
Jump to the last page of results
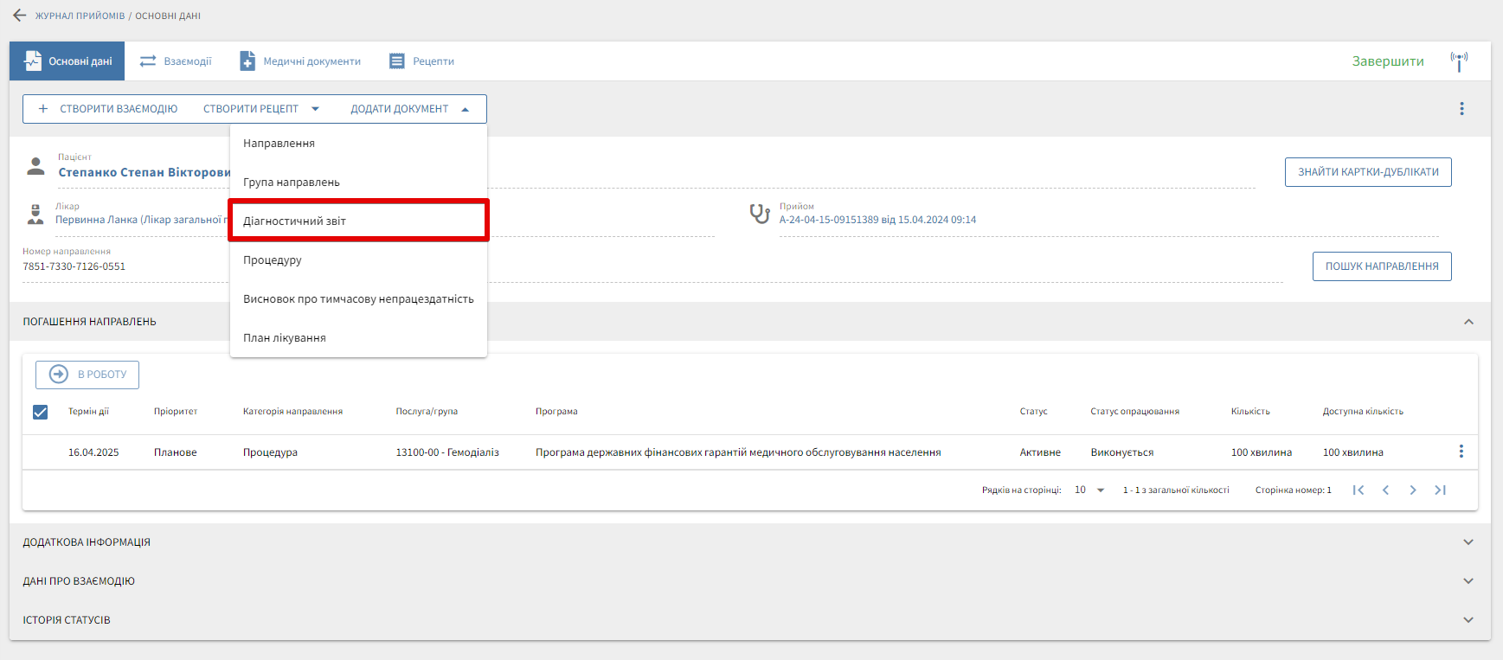point(1440,490)
